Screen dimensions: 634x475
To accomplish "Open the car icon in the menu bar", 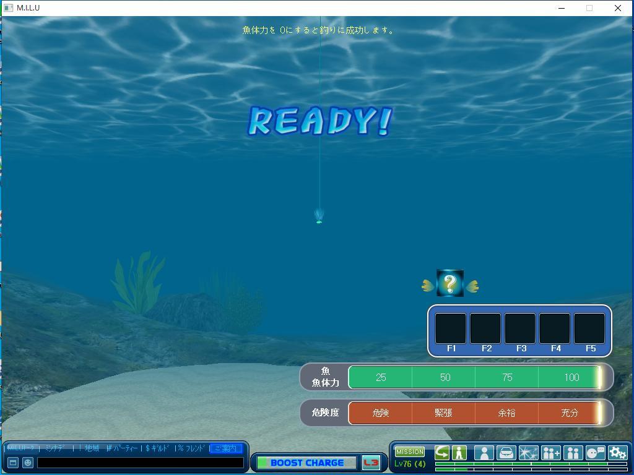I will pyautogui.click(x=506, y=453).
